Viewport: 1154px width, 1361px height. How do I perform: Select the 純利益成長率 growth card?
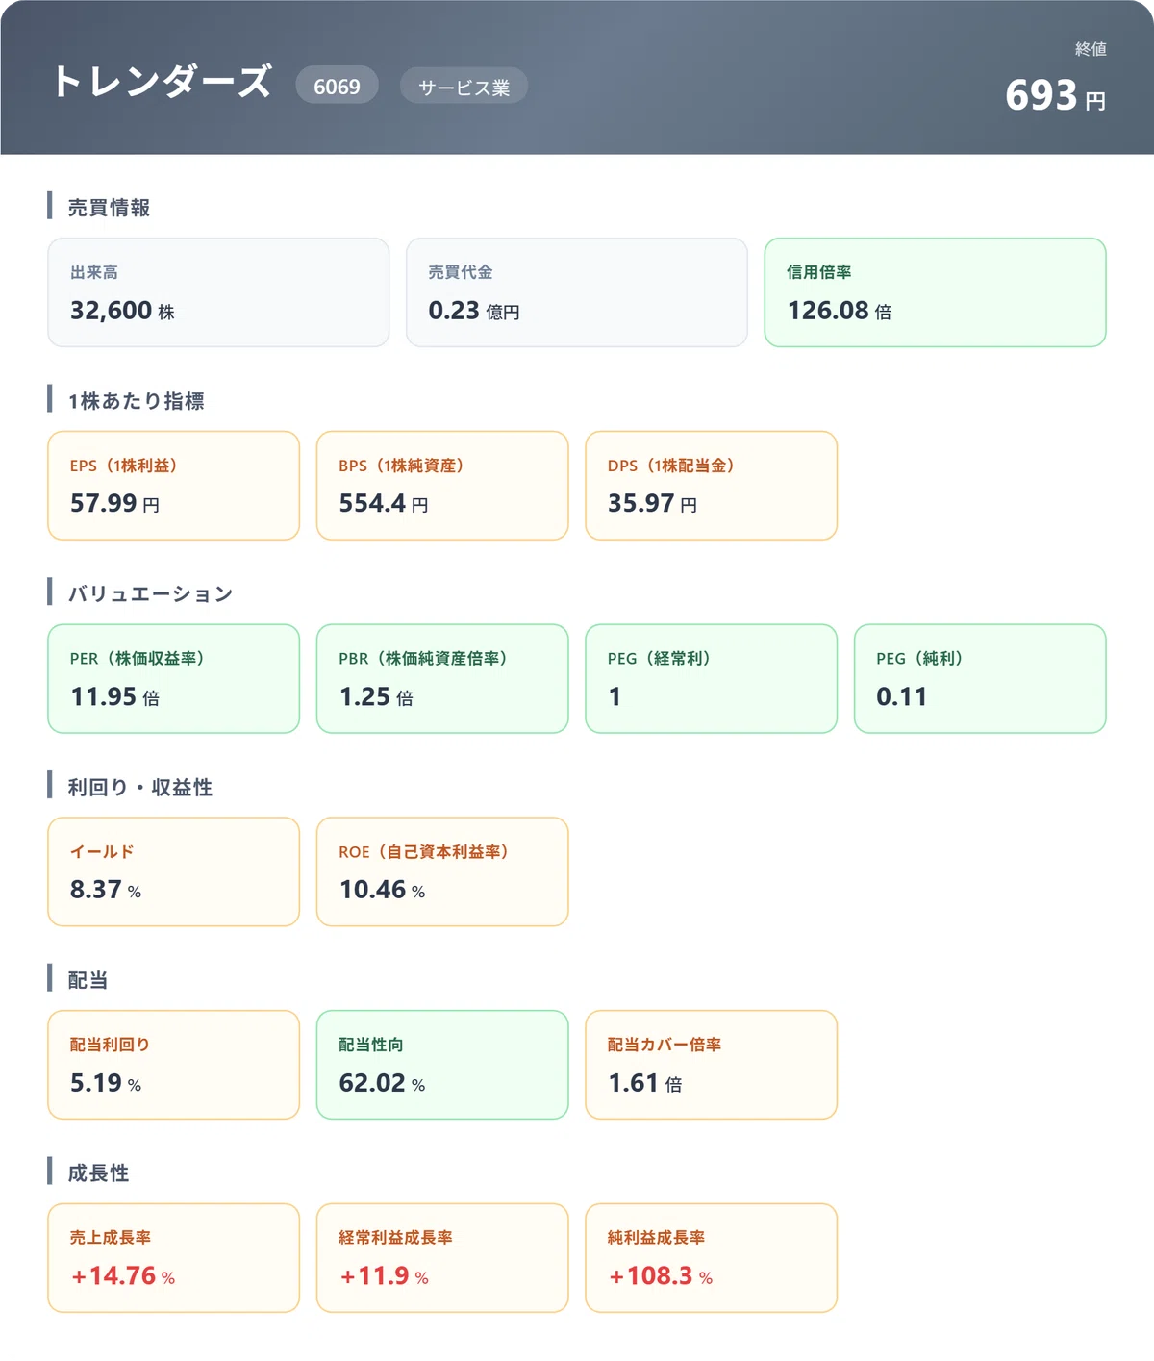pos(712,1258)
